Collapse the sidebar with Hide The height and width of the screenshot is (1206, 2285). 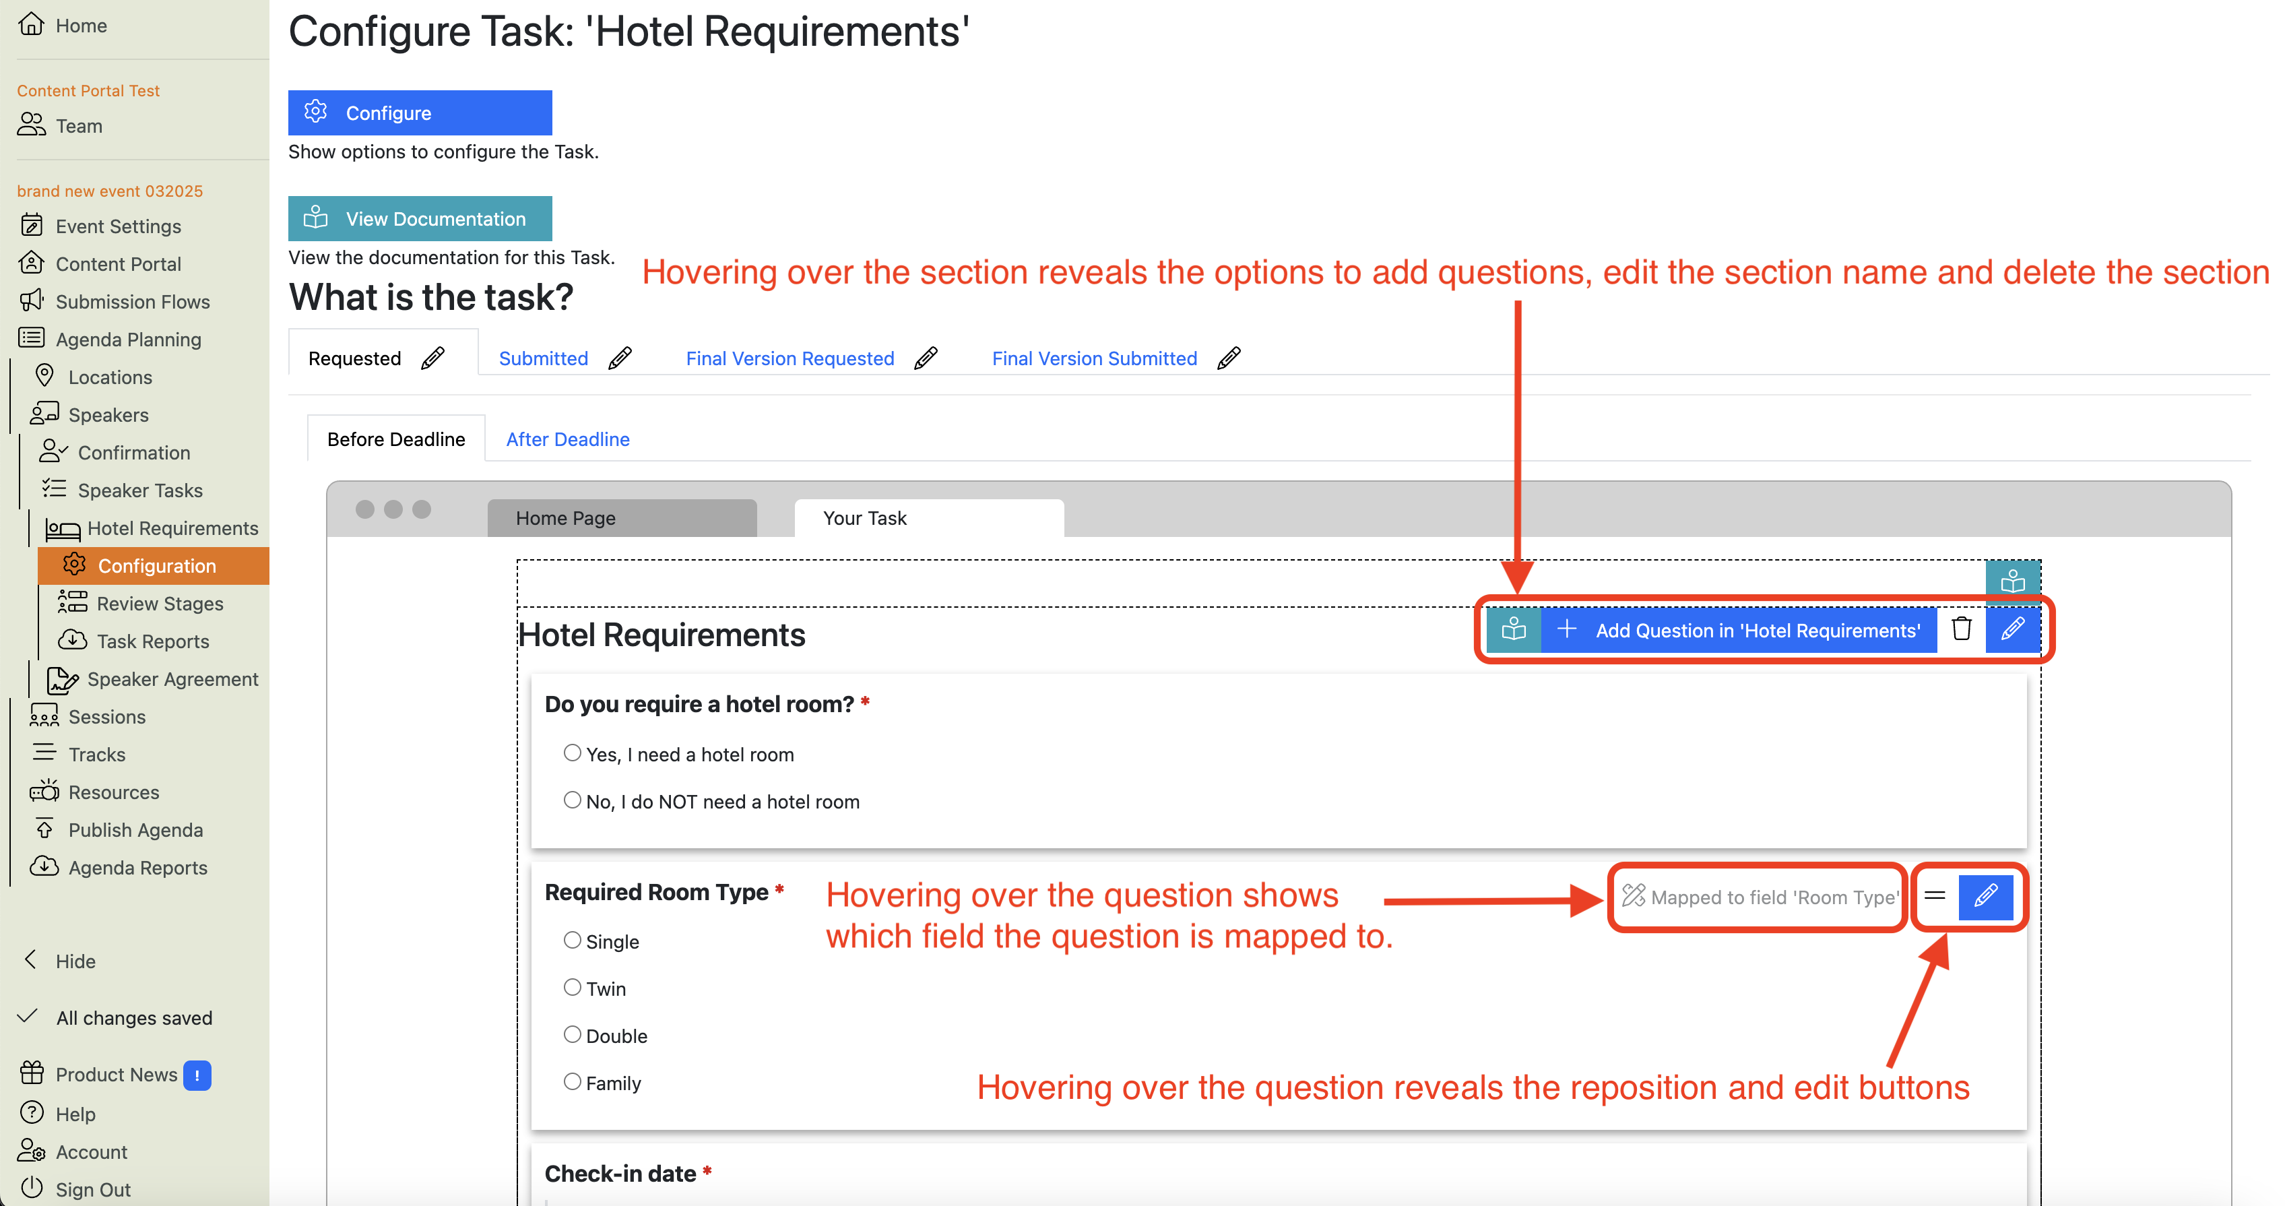click(x=75, y=961)
